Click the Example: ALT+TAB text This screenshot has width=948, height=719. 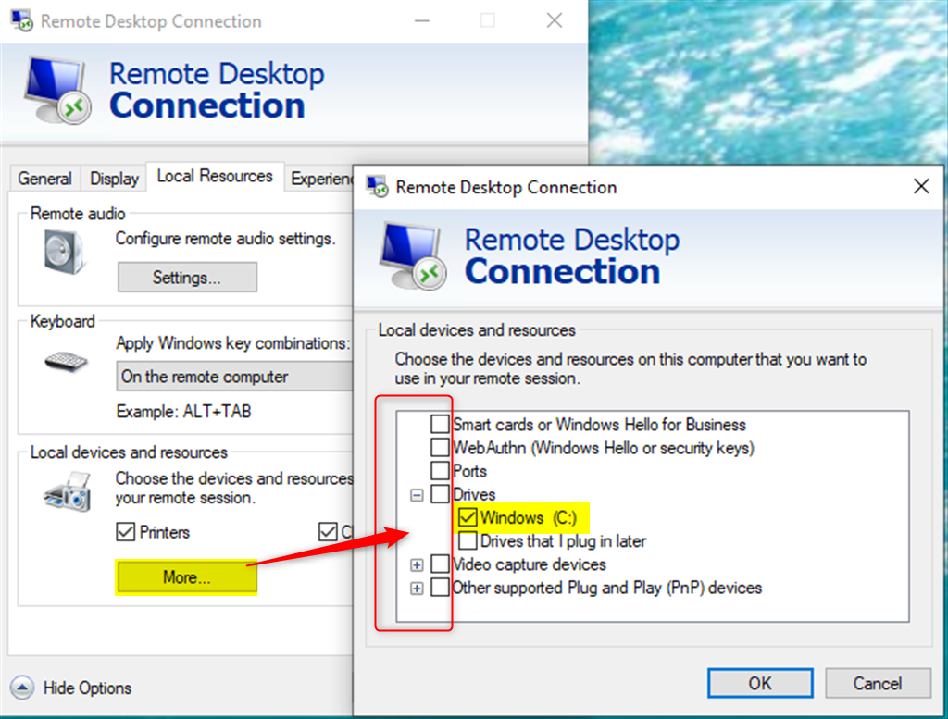click(184, 412)
